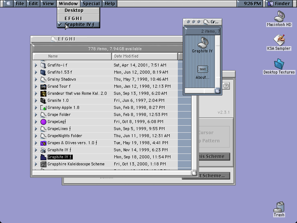Expand the Grand Tour f folder

[x=36, y=87]
